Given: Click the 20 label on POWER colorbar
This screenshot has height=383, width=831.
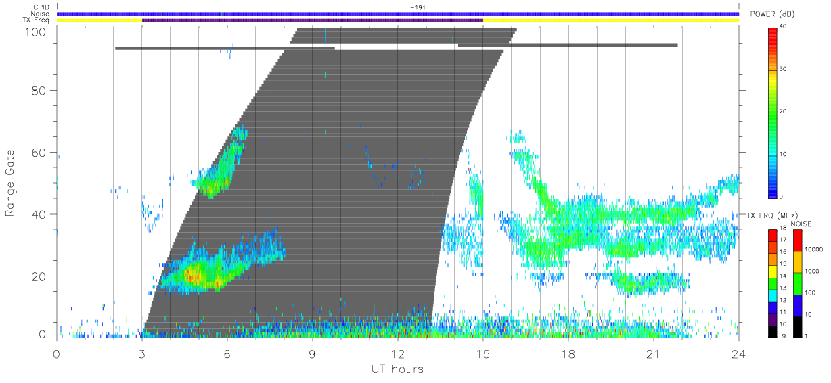Looking at the screenshot, I should coord(784,111).
